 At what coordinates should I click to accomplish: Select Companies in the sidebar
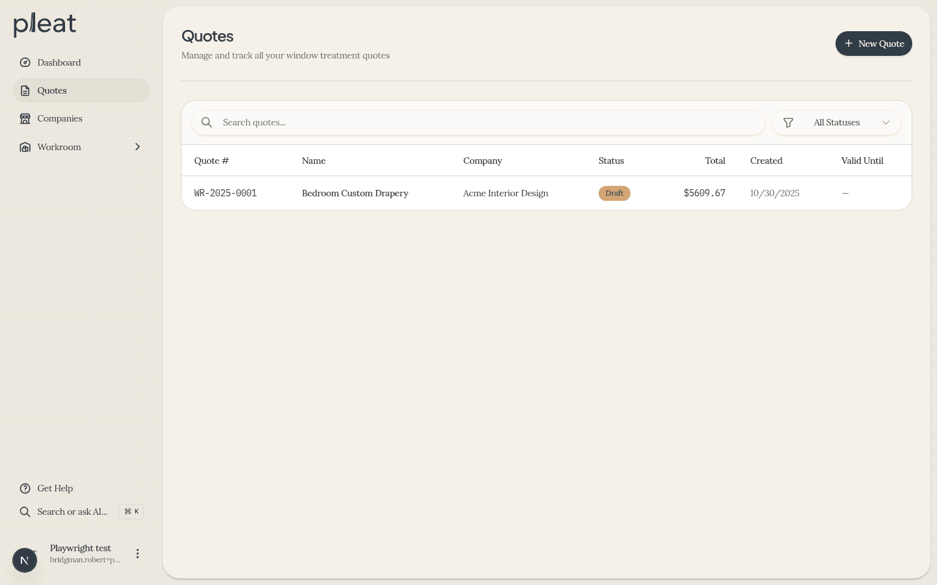60,118
